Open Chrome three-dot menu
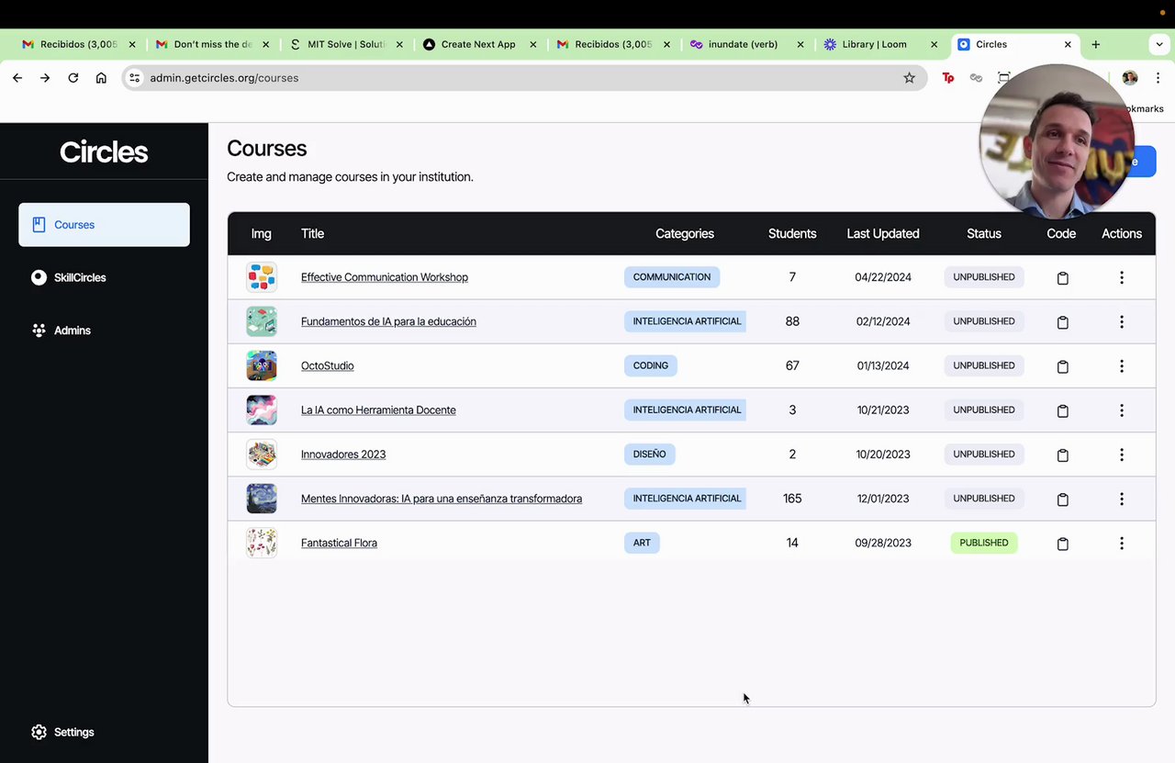 [x=1158, y=78]
